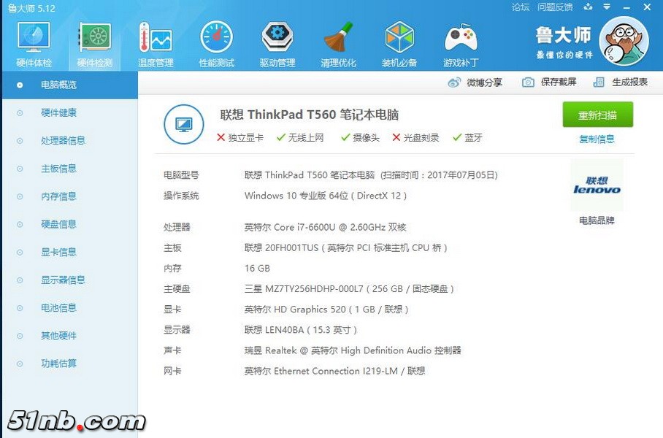
Task: Click the 重新扫描 rescan button
Action: coord(597,115)
